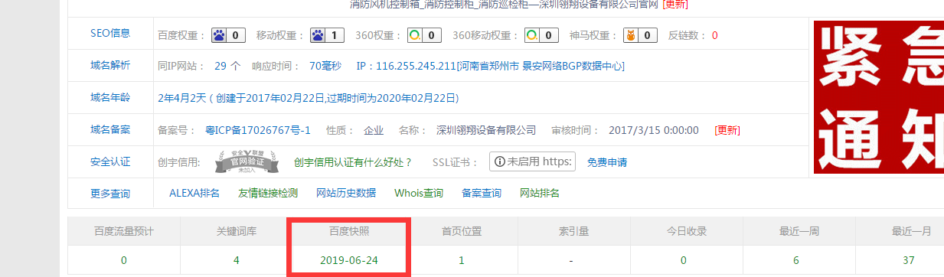Click company name 深圳翎翔设备有限公司

(x=486, y=130)
